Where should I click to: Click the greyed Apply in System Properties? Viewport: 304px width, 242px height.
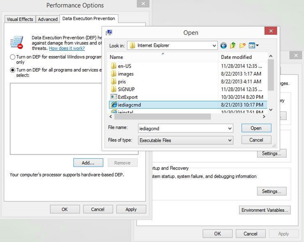click(x=284, y=234)
